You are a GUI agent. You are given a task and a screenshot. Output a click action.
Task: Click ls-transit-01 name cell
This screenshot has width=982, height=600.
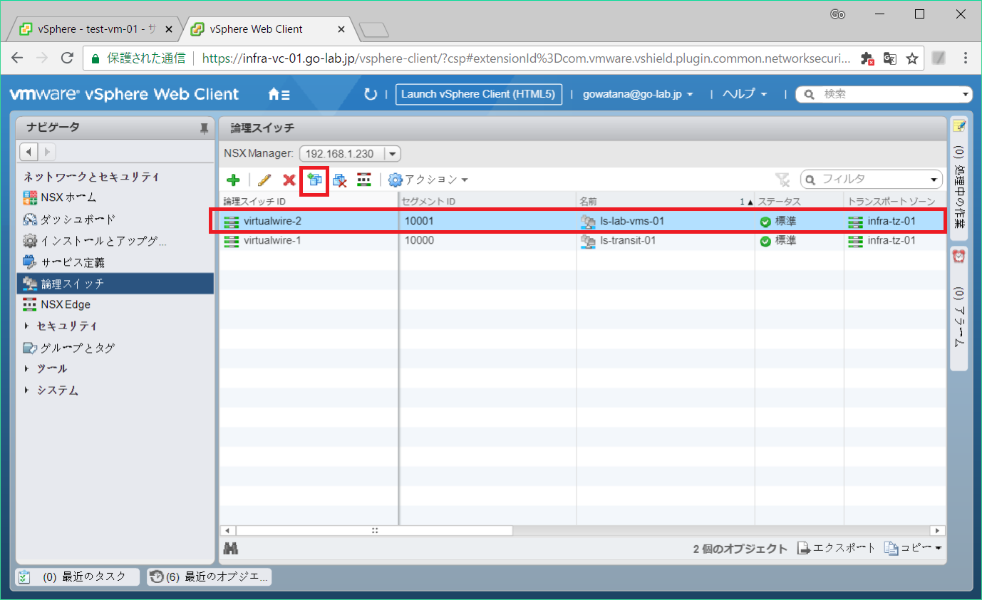coord(665,241)
